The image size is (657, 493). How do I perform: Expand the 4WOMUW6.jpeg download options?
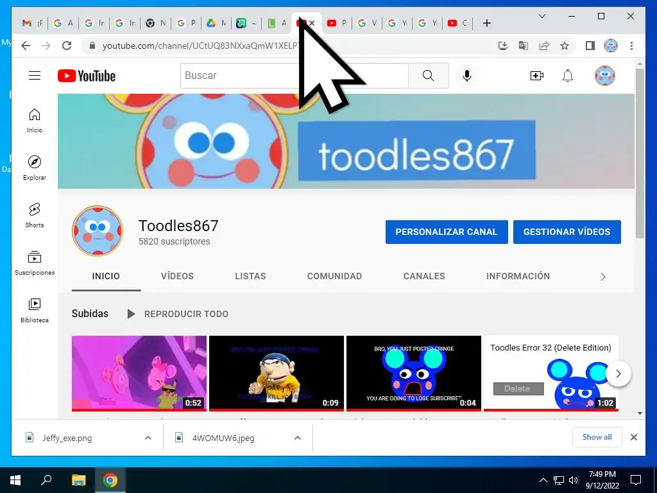298,438
